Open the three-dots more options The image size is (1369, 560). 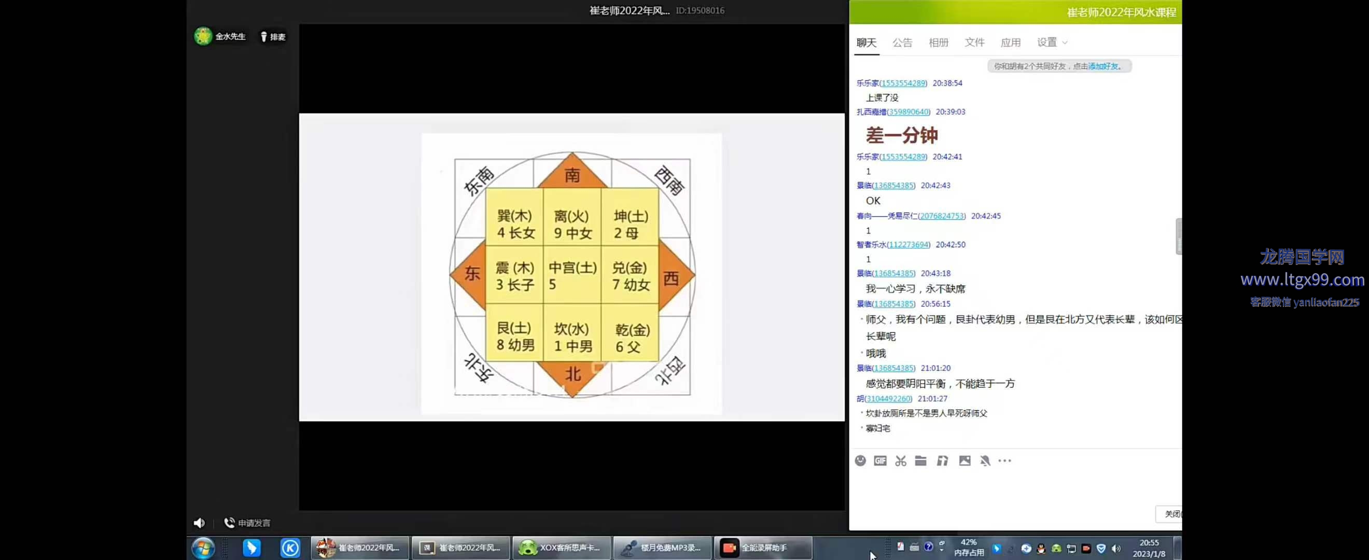pos(1004,460)
